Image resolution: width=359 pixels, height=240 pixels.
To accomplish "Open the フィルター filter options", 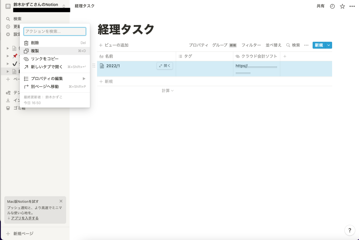I will [251, 45].
